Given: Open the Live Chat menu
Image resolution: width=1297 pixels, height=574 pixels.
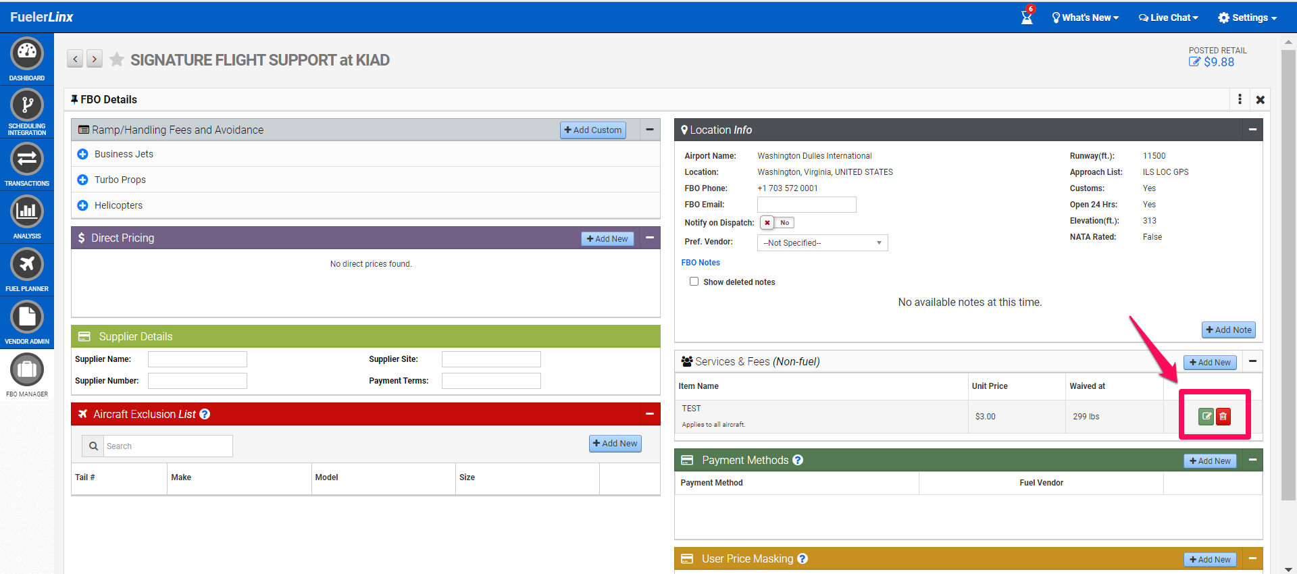Looking at the screenshot, I should click(1169, 18).
